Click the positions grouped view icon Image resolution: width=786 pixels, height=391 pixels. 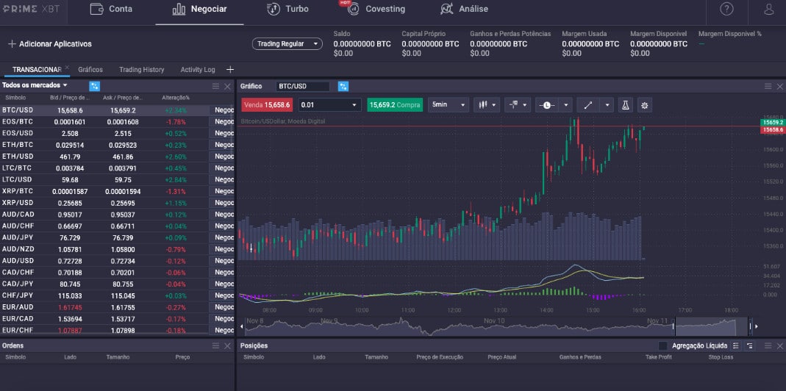point(750,346)
